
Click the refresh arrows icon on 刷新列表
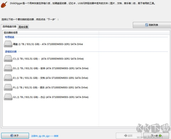point(147,25)
